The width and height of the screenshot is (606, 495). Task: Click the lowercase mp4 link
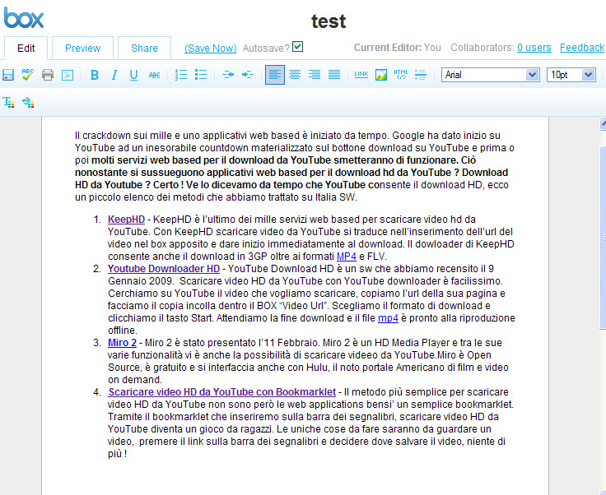coord(388,318)
